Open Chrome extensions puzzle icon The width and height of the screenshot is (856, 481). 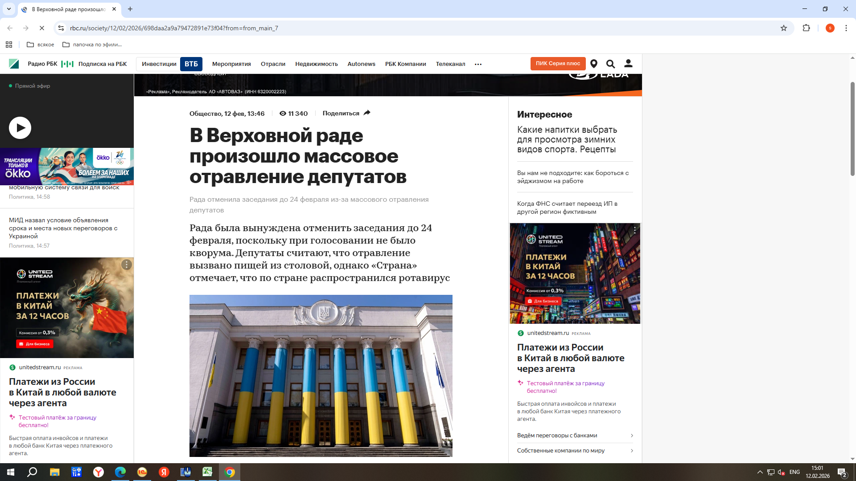806,28
